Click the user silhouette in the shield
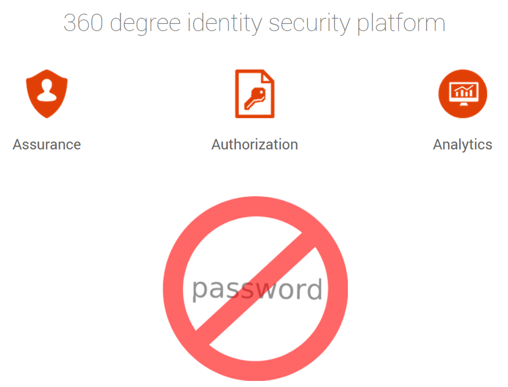This screenshot has height=387, width=508. point(47,90)
